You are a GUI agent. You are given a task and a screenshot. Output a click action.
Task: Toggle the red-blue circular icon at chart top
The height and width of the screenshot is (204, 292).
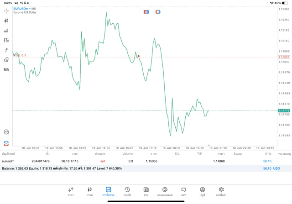tap(158, 12)
